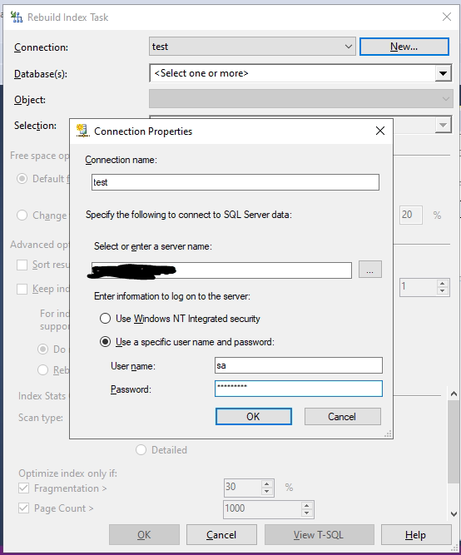Toggle the Fragmentation checkbox
Image resolution: width=461 pixels, height=555 pixels.
coord(24,488)
